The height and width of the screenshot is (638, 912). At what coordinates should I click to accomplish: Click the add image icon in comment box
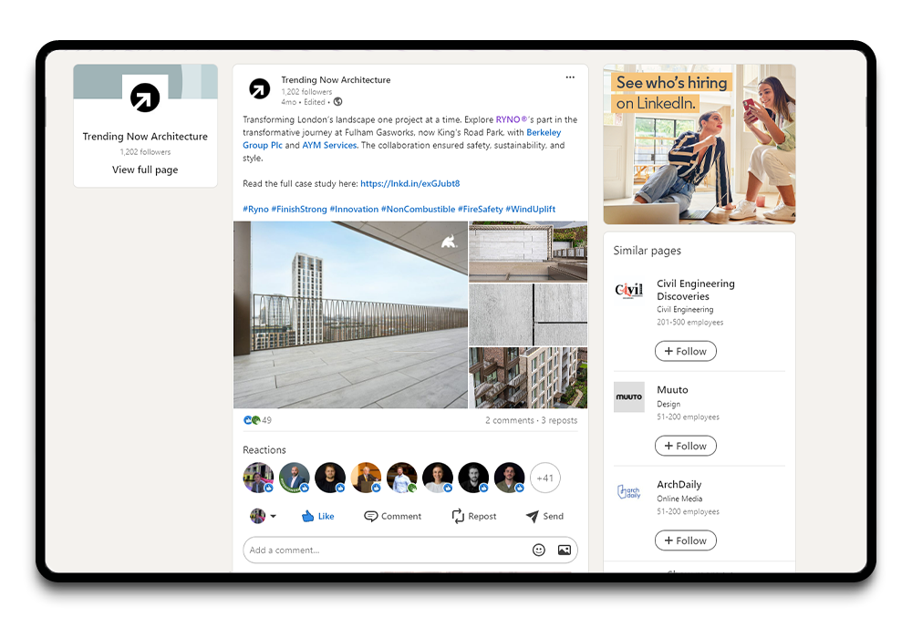click(x=565, y=550)
